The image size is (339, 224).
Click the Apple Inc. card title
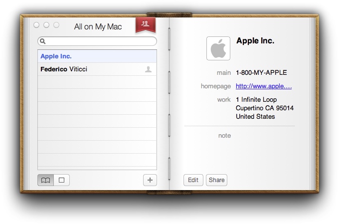click(255, 41)
